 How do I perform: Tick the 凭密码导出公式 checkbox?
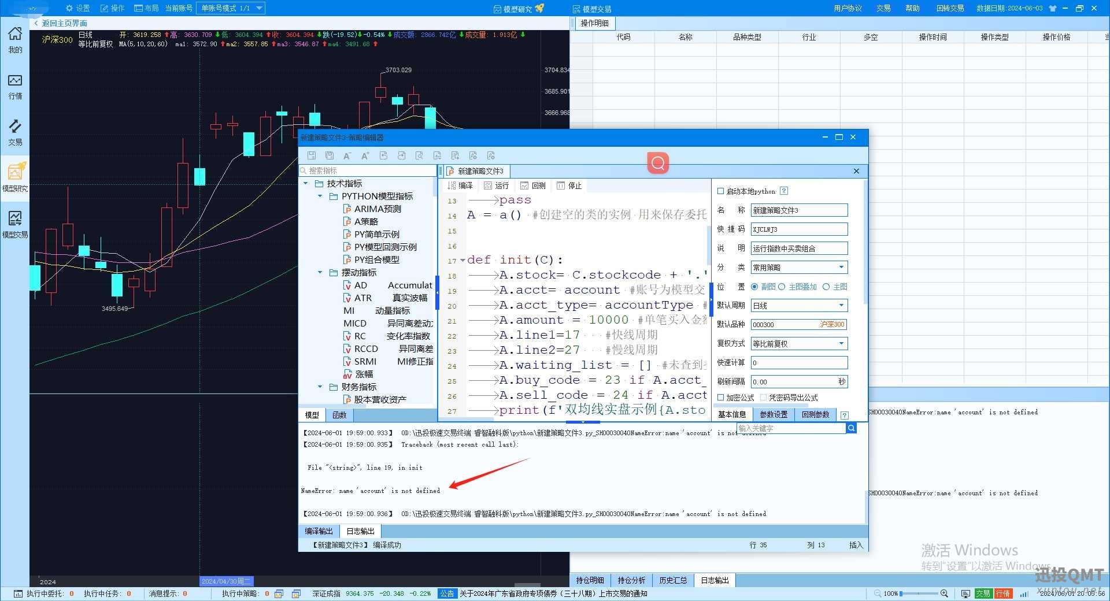pos(763,398)
